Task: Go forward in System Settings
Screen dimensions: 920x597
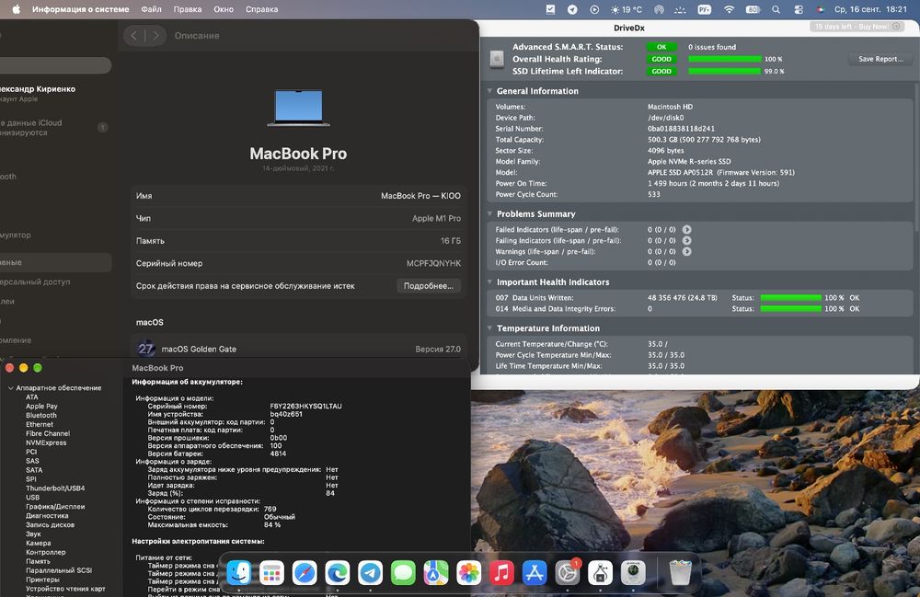Action: click(156, 36)
